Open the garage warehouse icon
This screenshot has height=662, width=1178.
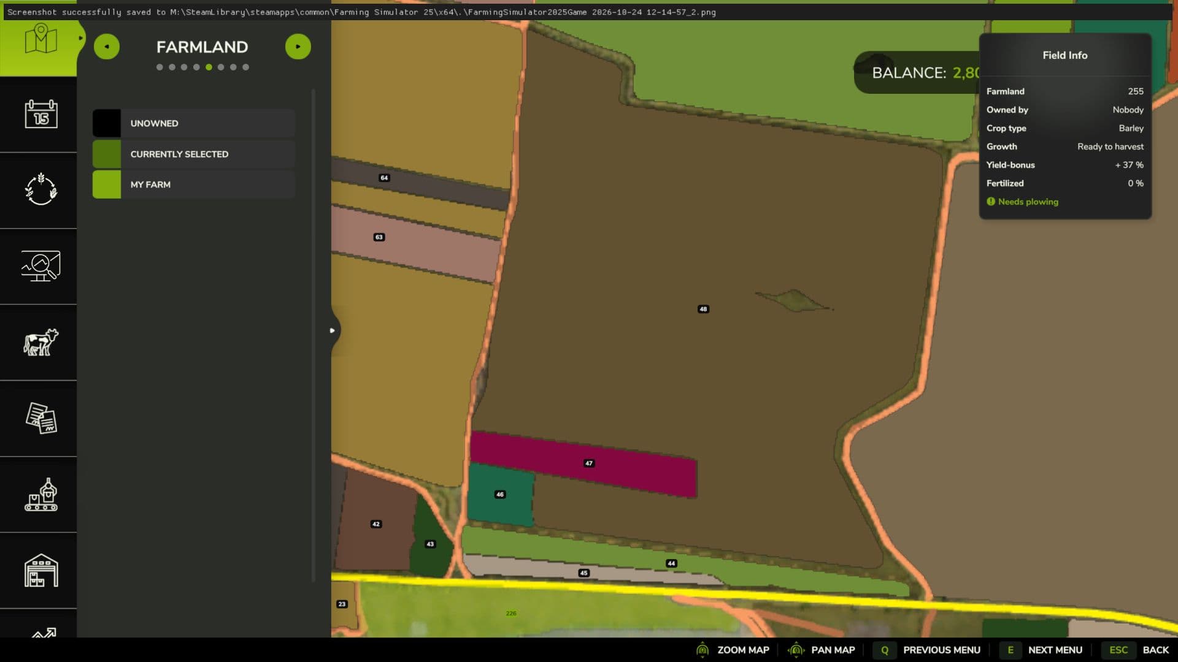[x=41, y=571]
